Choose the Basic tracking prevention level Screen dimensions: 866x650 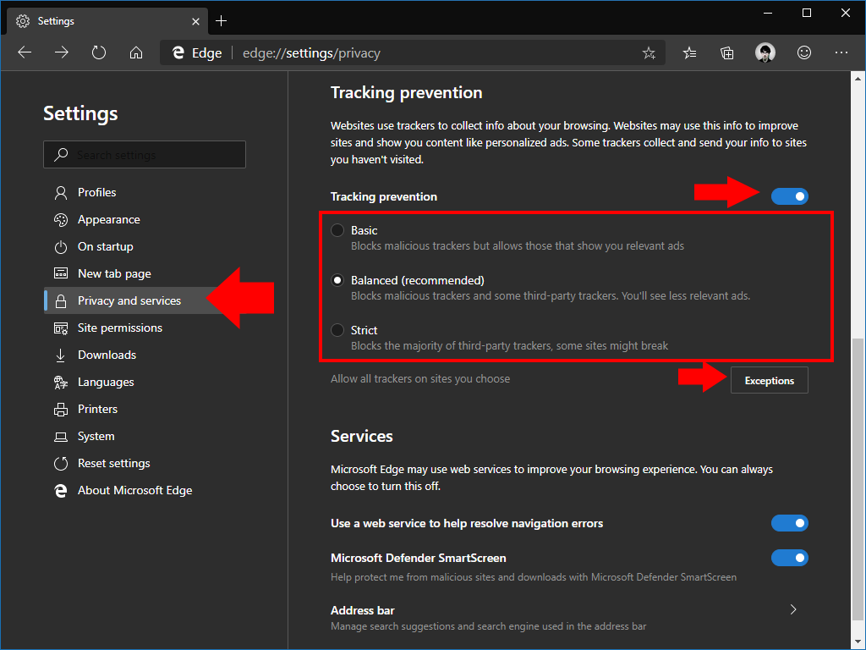point(338,230)
